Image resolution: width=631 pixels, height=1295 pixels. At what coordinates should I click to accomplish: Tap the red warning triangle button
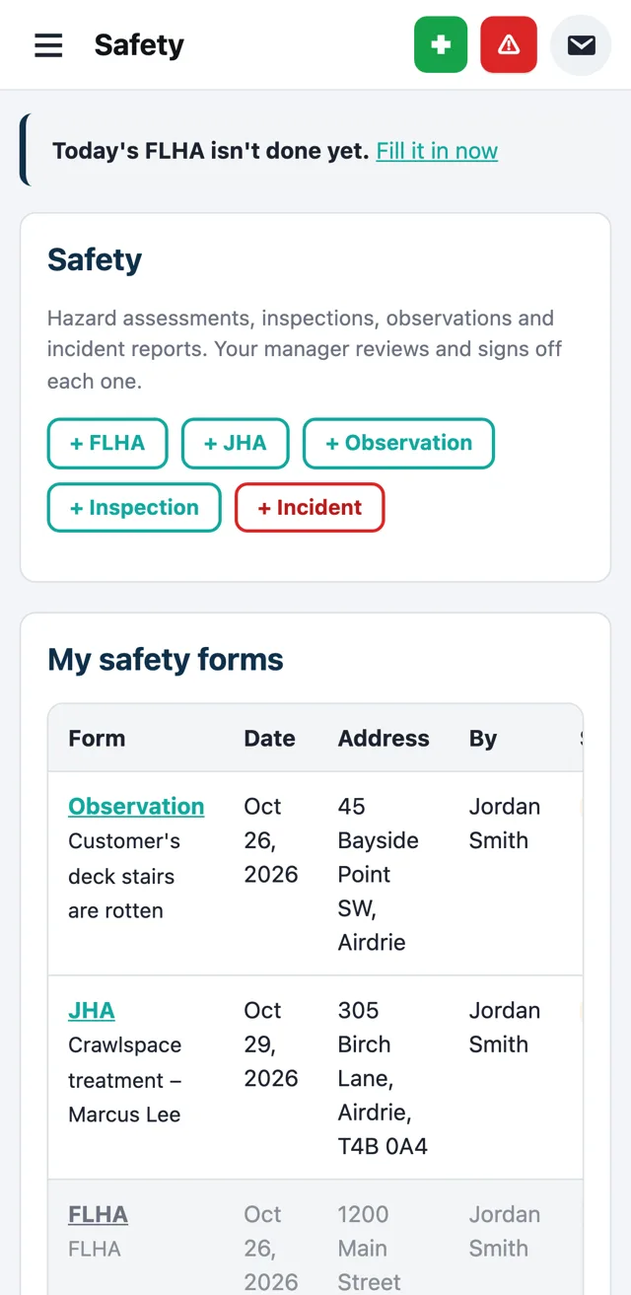tap(509, 45)
